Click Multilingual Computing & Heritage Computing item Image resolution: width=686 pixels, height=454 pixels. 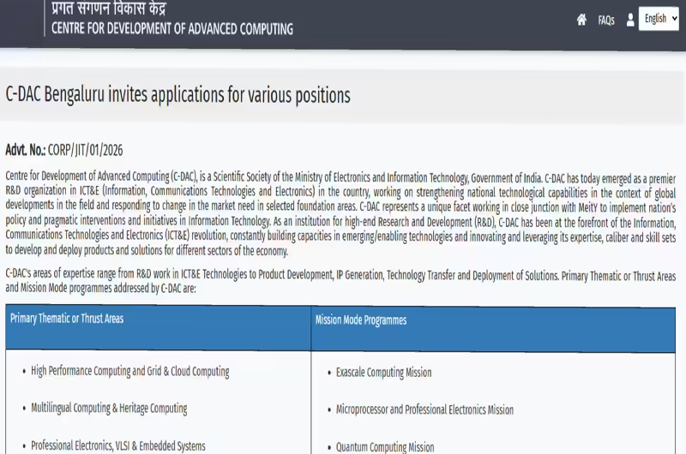point(109,409)
